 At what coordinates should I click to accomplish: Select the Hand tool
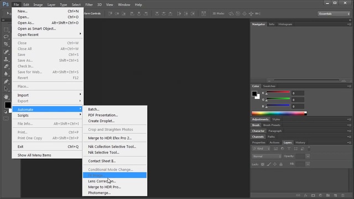[6, 97]
